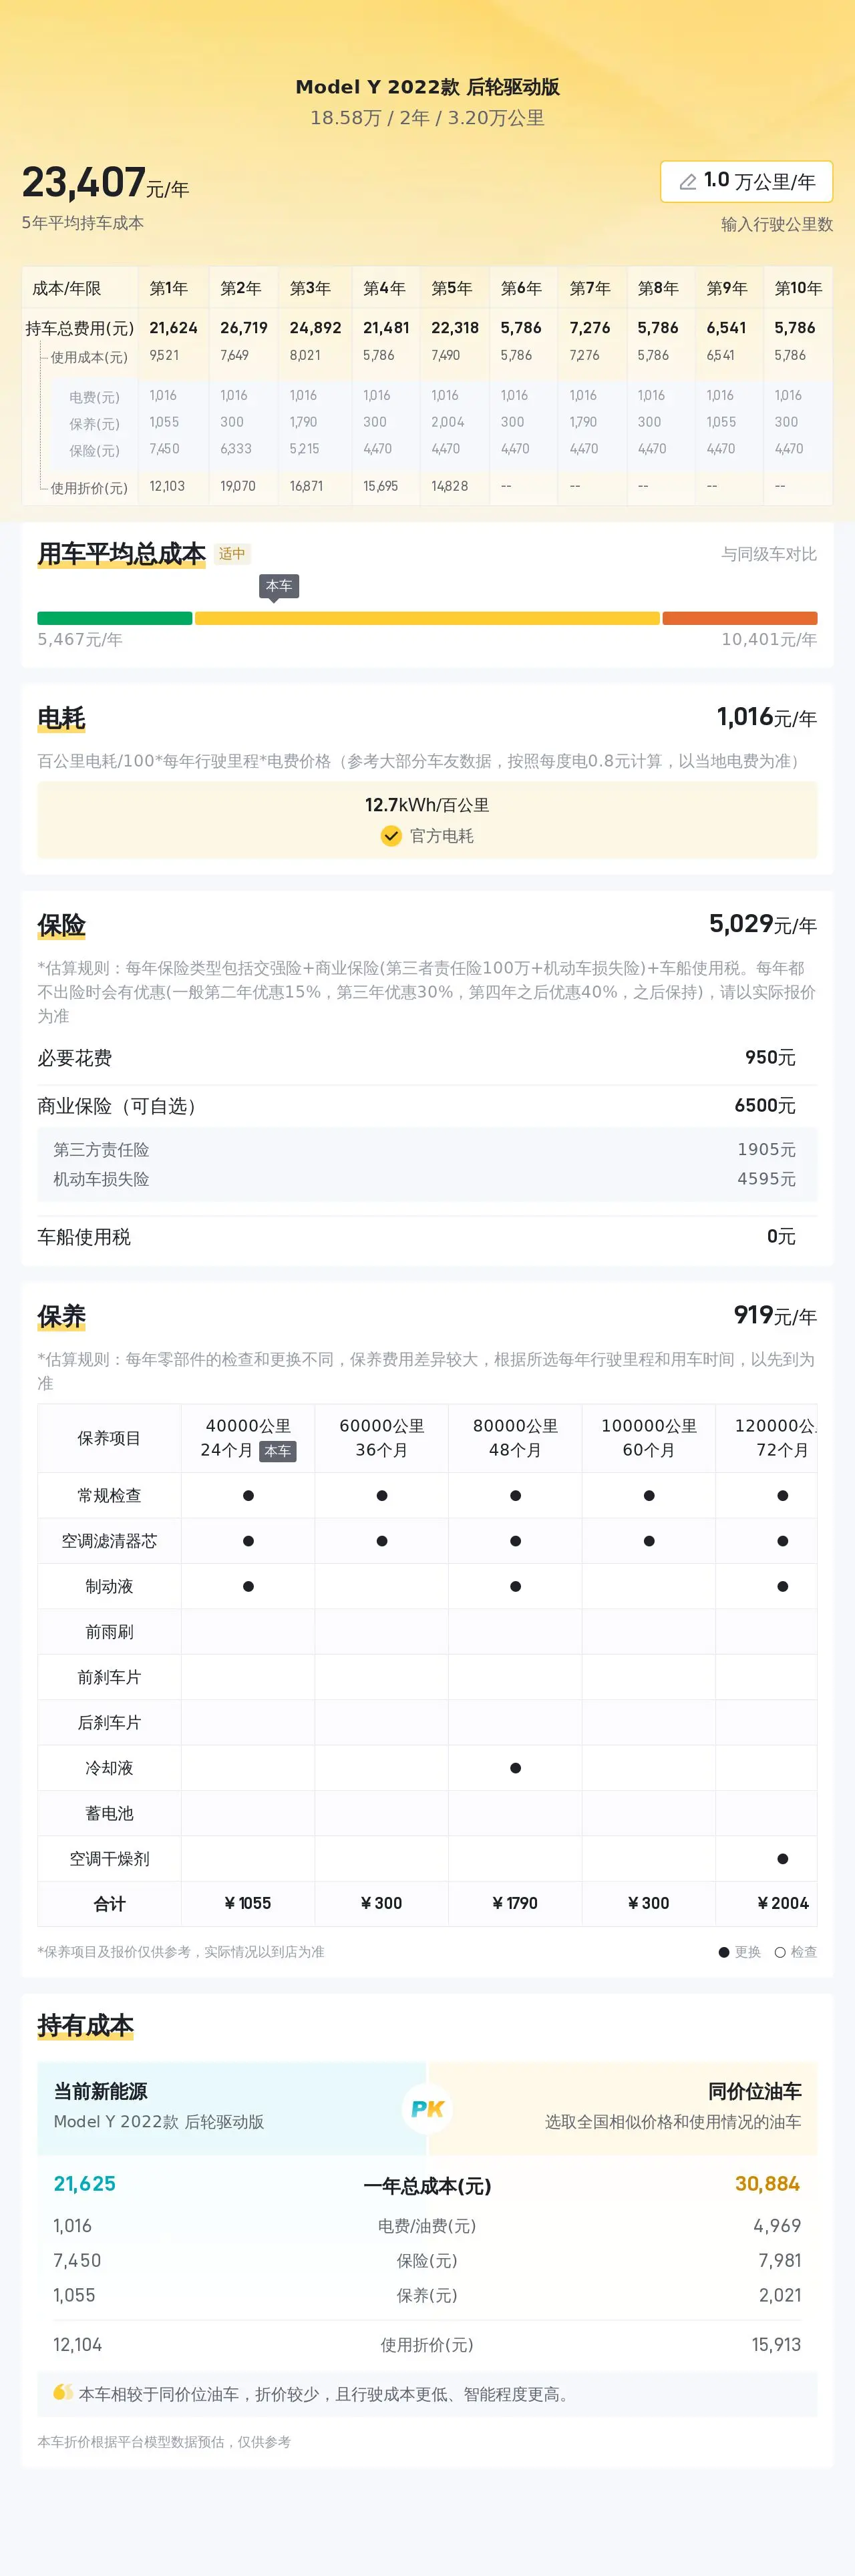Click the 23,407 元/年 average cost figure
This screenshot has width=855, height=2576.
(x=105, y=183)
